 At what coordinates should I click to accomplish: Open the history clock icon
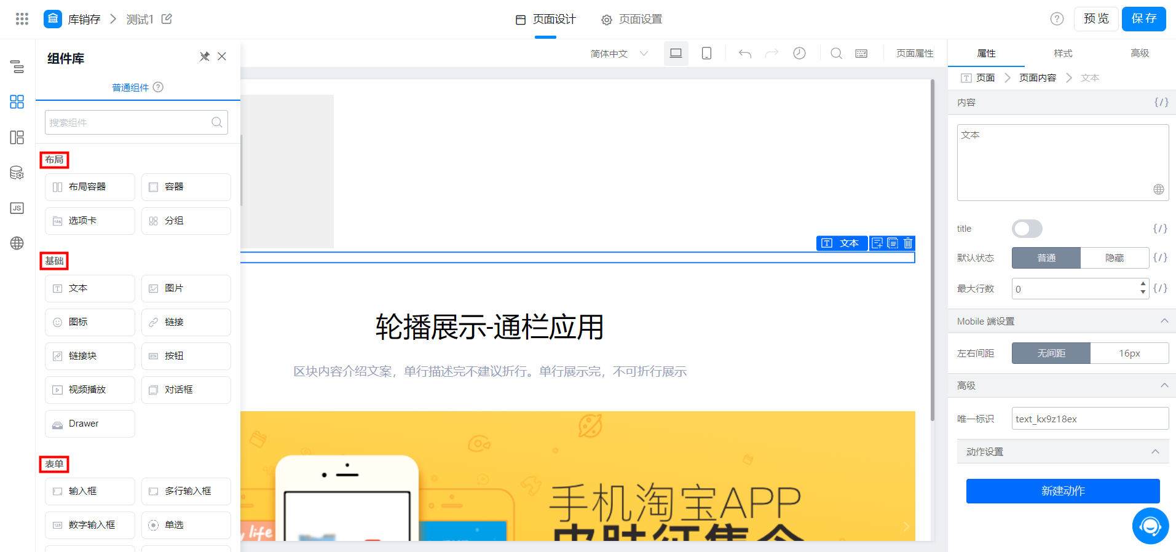coord(799,53)
